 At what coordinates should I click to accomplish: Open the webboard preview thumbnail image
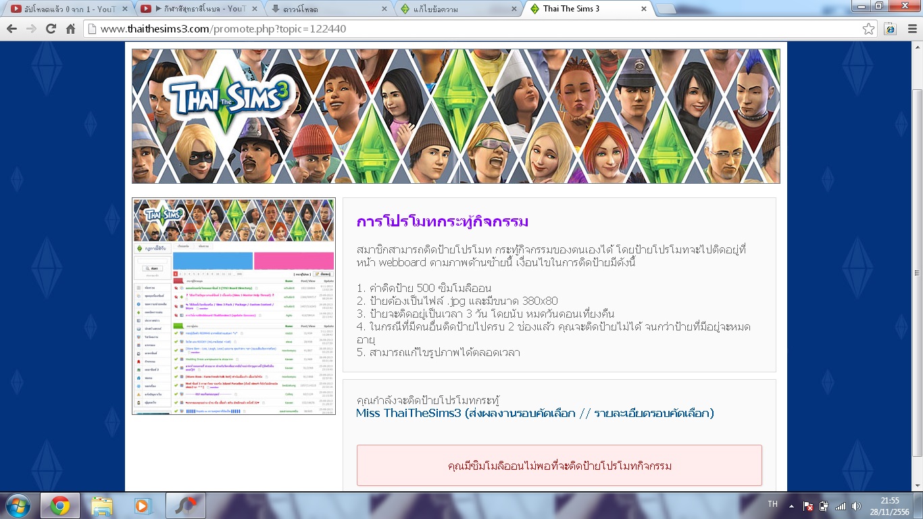click(x=234, y=306)
